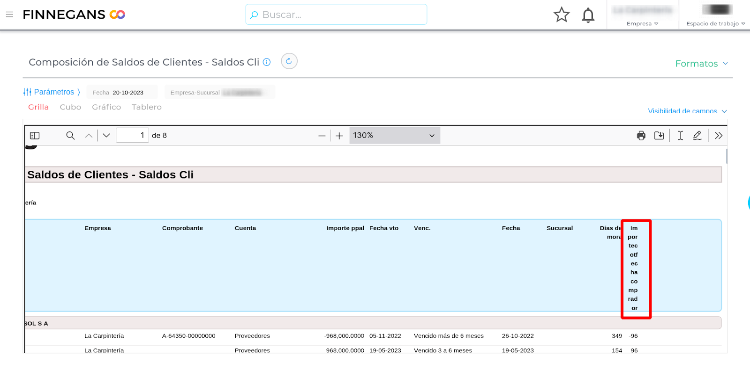The height and width of the screenshot is (370, 750).
Task: Expand the PDF tools double-chevron menu
Action: point(718,136)
